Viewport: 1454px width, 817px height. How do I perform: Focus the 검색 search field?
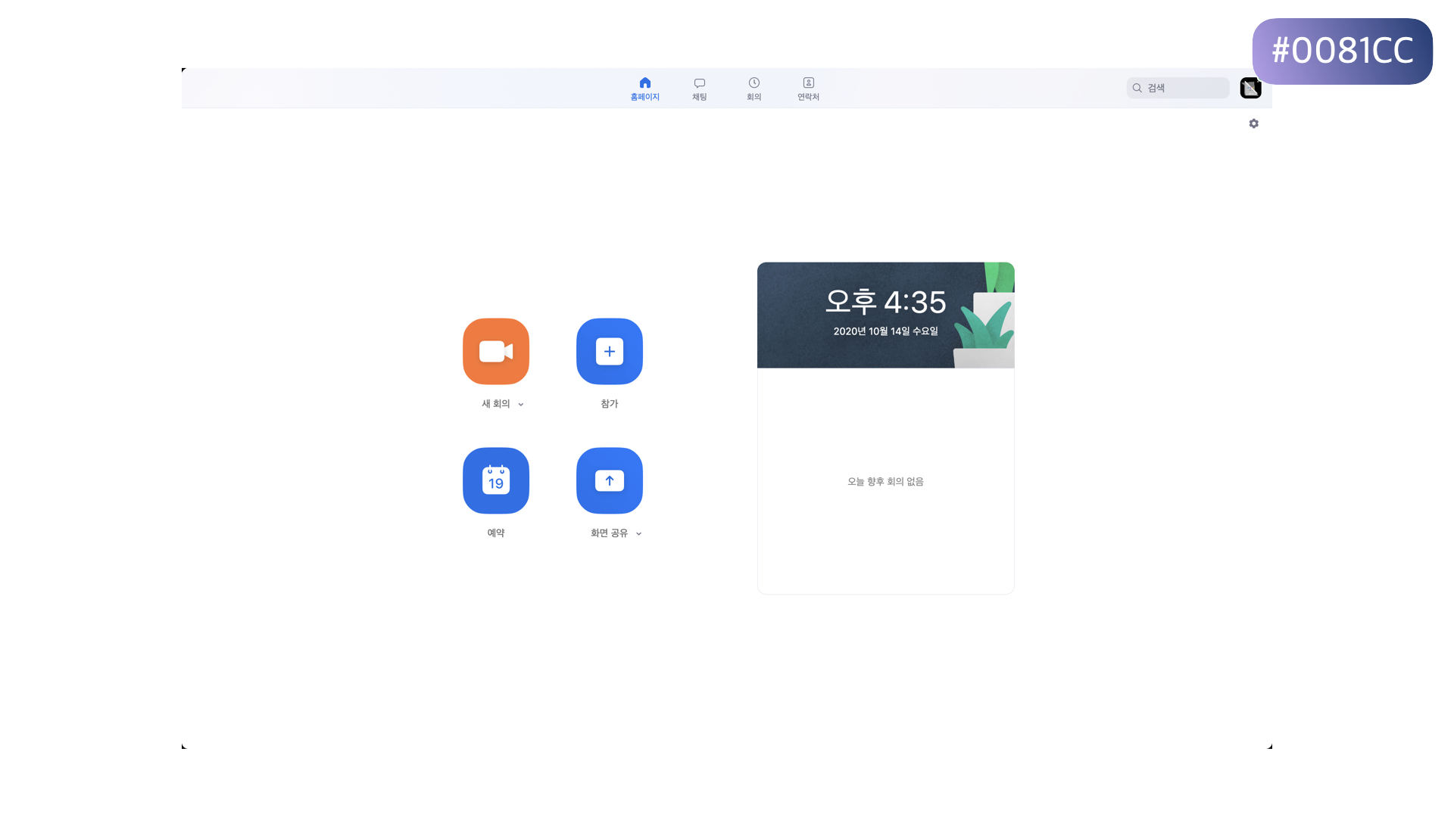pos(1178,88)
